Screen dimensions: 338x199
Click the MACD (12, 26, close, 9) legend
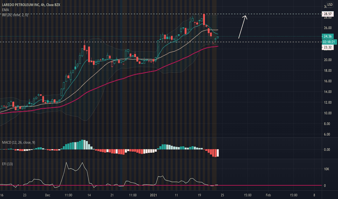(18, 143)
